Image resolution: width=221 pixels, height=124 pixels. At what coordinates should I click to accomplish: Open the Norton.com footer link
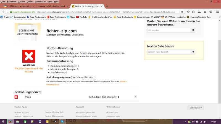(x=112, y=112)
